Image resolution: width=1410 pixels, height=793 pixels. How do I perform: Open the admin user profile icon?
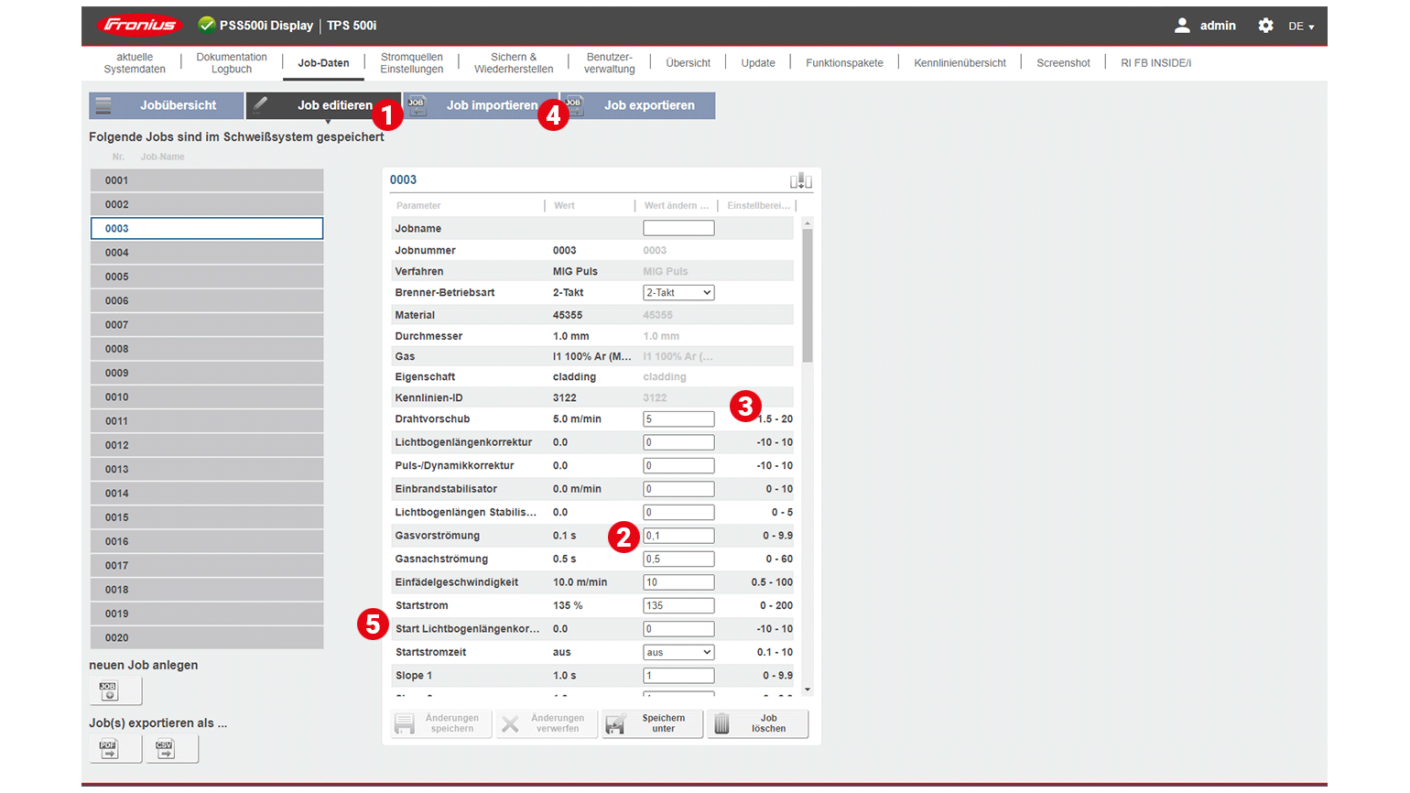pos(1182,26)
